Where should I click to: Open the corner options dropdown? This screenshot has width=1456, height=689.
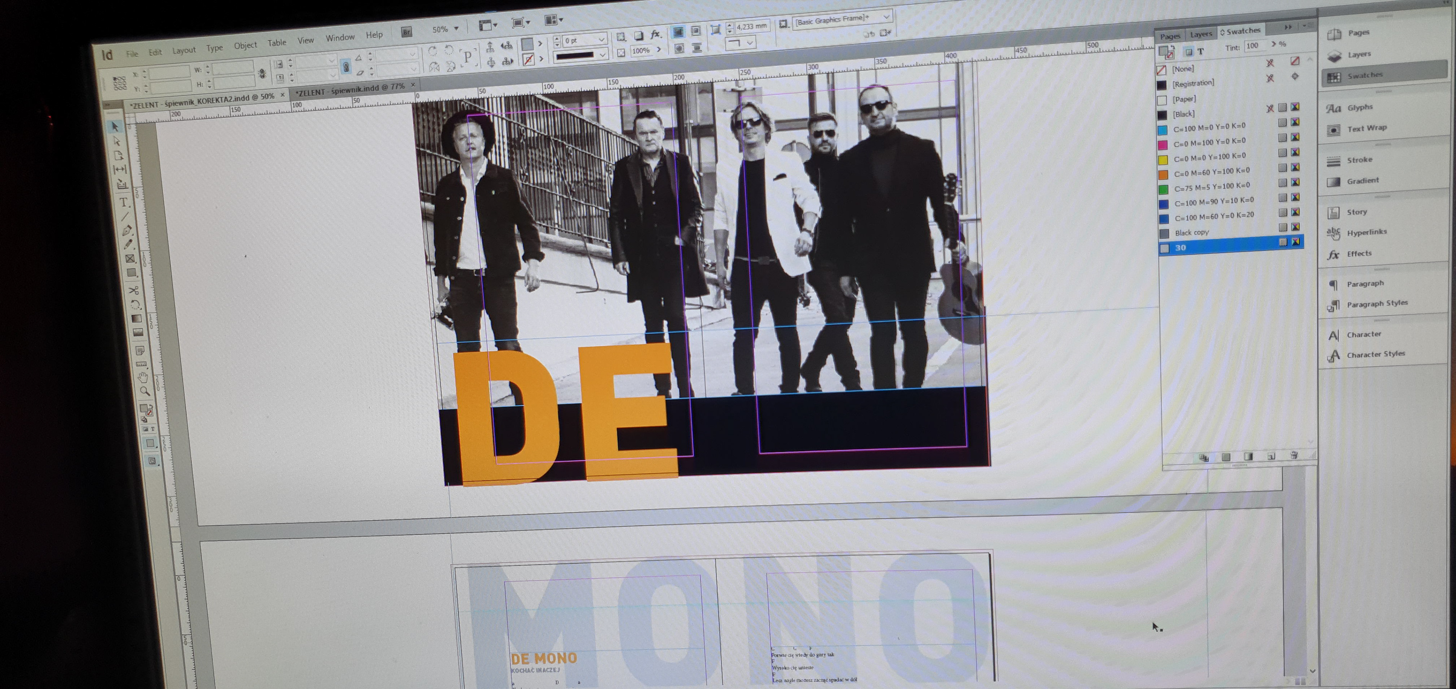pos(741,43)
